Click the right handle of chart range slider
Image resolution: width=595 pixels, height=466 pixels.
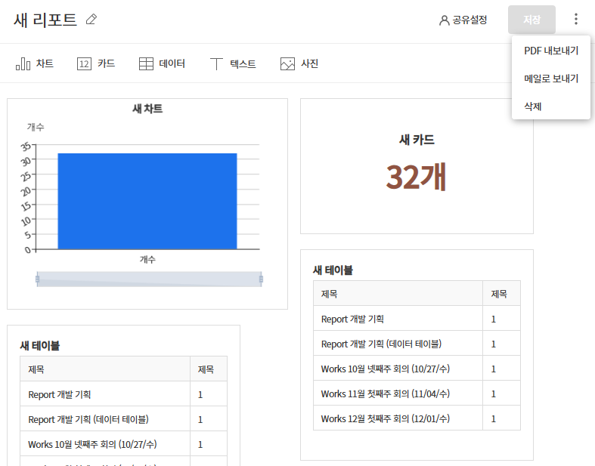261,279
